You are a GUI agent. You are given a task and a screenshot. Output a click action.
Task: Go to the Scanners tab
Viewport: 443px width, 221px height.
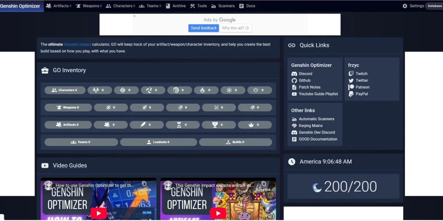click(223, 6)
